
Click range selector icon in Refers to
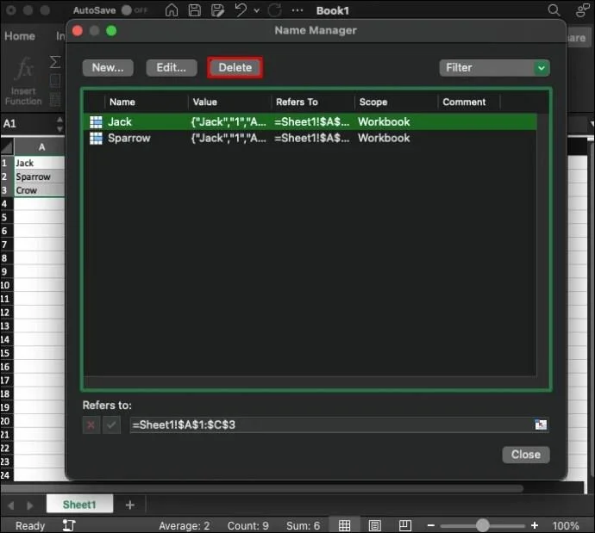541,425
